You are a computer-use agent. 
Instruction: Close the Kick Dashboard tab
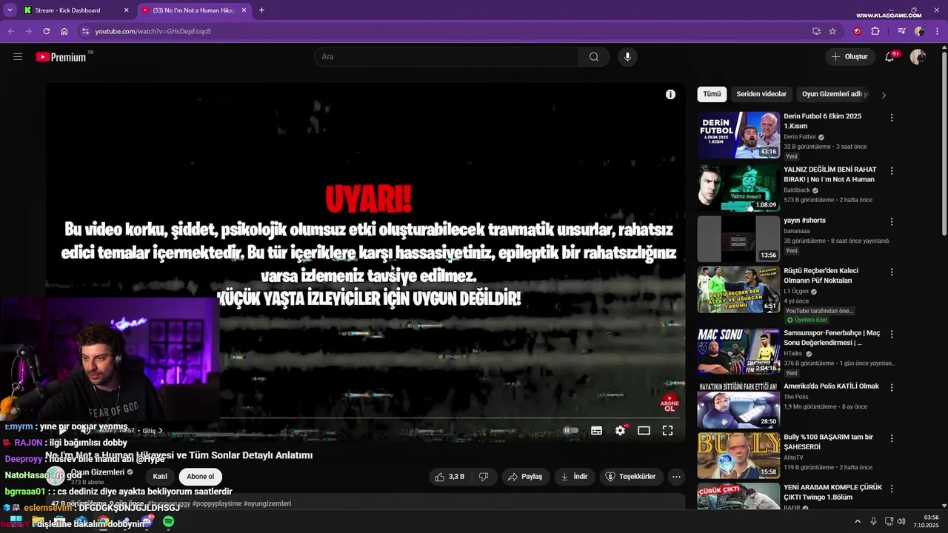(126, 10)
